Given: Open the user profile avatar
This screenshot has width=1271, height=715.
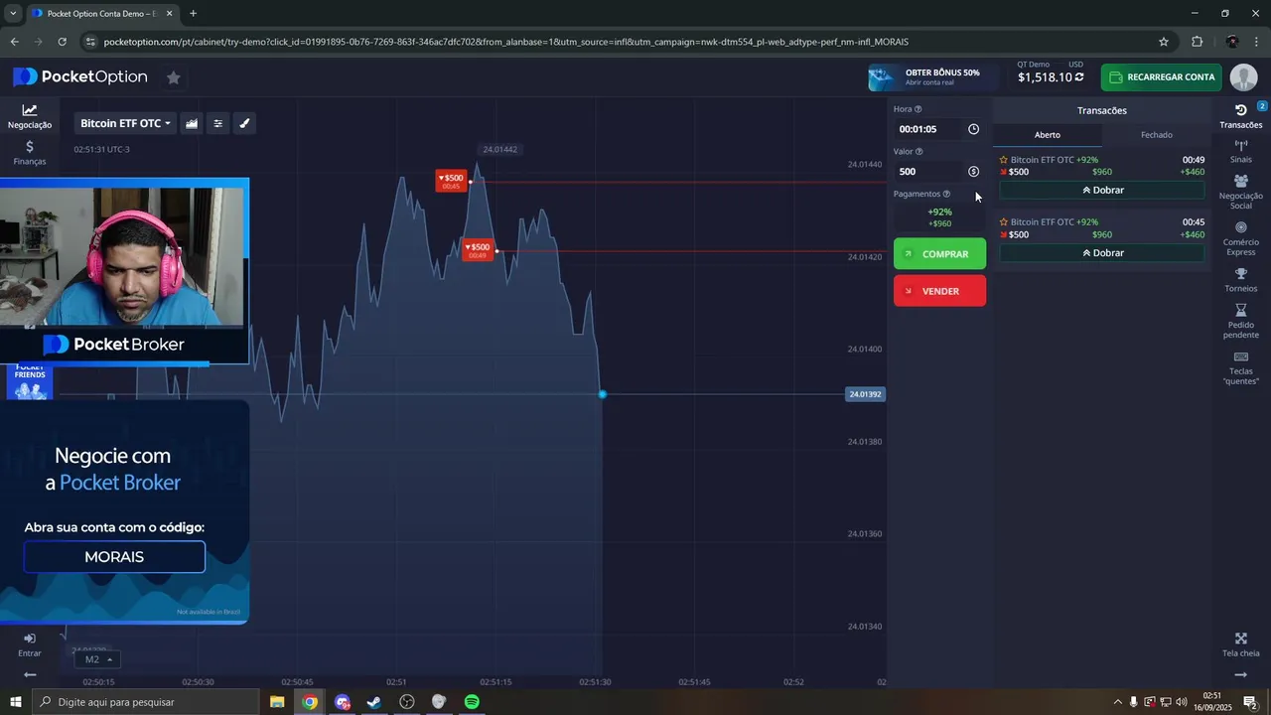Looking at the screenshot, I should pos(1243,77).
